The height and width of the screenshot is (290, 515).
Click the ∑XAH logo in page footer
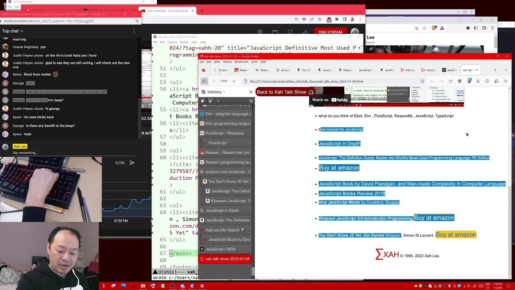tap(387, 255)
